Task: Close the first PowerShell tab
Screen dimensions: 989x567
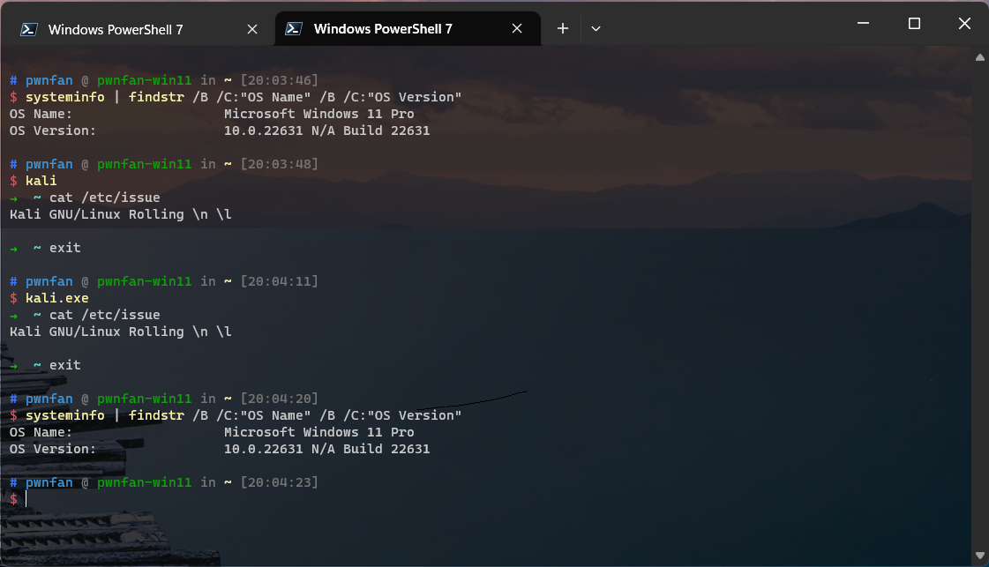Action: click(x=252, y=29)
